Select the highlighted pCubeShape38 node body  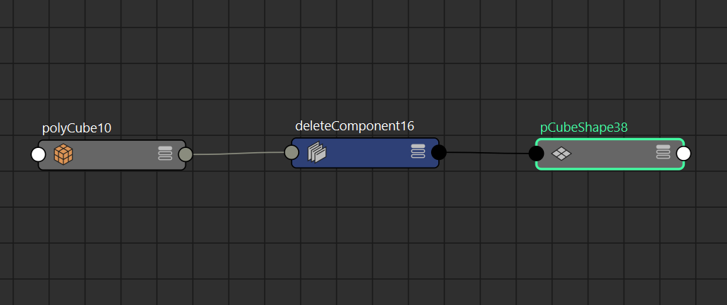pos(609,154)
